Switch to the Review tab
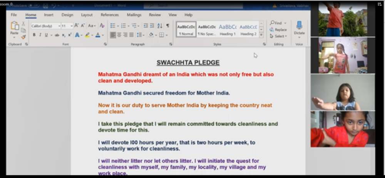The height and width of the screenshot is (178, 385). (x=155, y=15)
